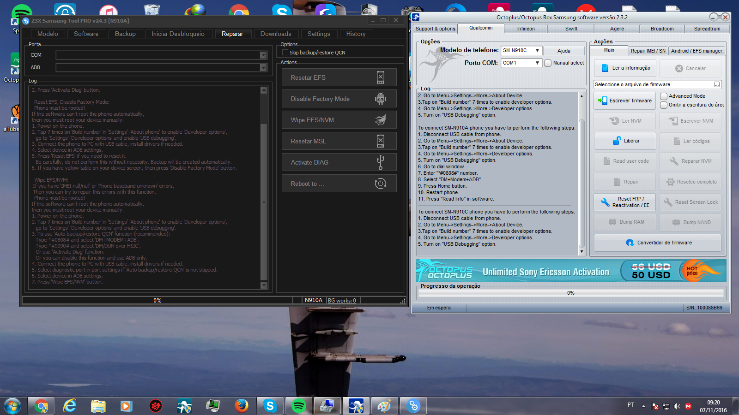The image size is (739, 415).
Task: Click the Ler NVM icon
Action: (x=614, y=121)
